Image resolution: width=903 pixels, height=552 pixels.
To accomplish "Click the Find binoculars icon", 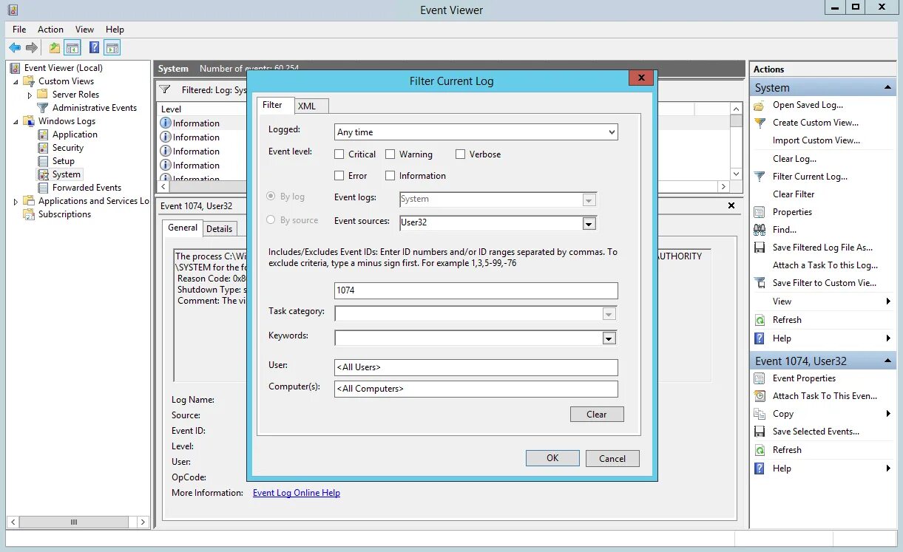I will 759,229.
